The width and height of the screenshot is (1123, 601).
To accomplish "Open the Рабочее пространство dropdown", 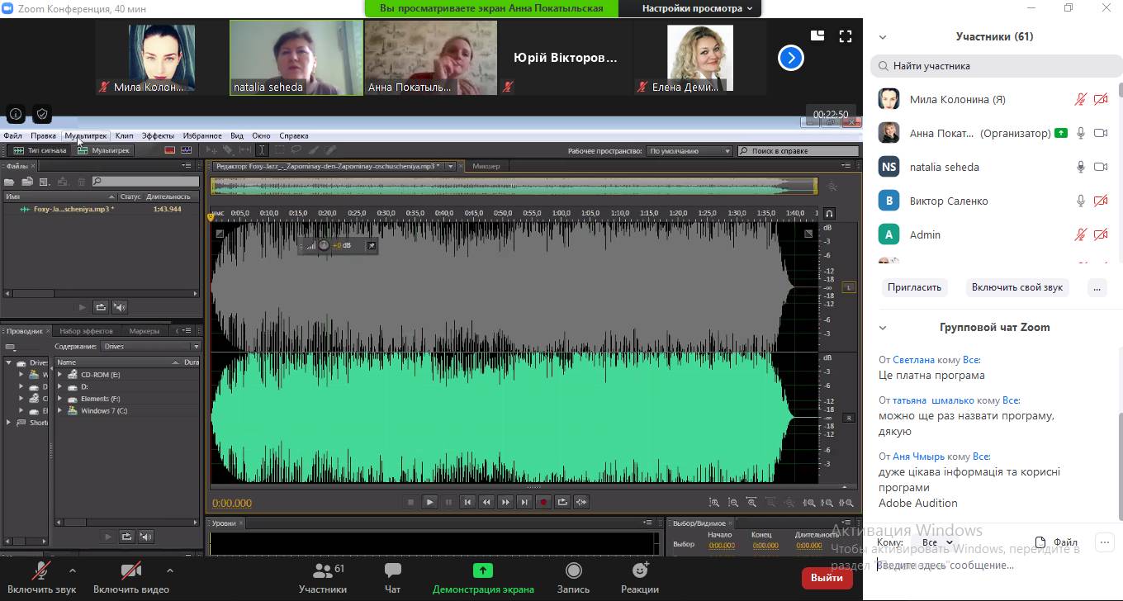I will coord(689,151).
